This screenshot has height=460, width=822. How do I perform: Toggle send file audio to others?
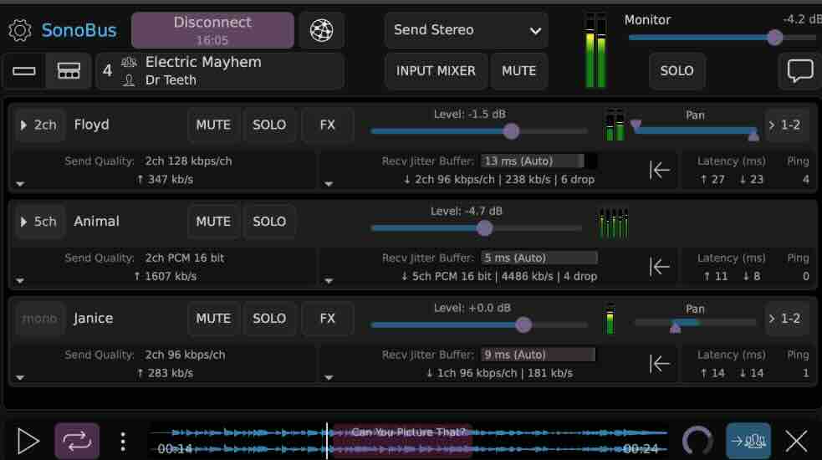pos(748,441)
